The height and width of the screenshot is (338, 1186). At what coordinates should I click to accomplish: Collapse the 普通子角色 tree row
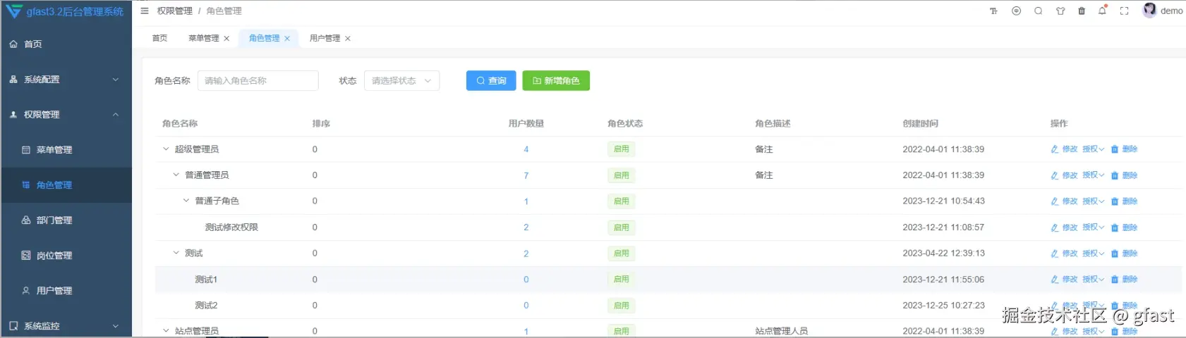click(186, 201)
